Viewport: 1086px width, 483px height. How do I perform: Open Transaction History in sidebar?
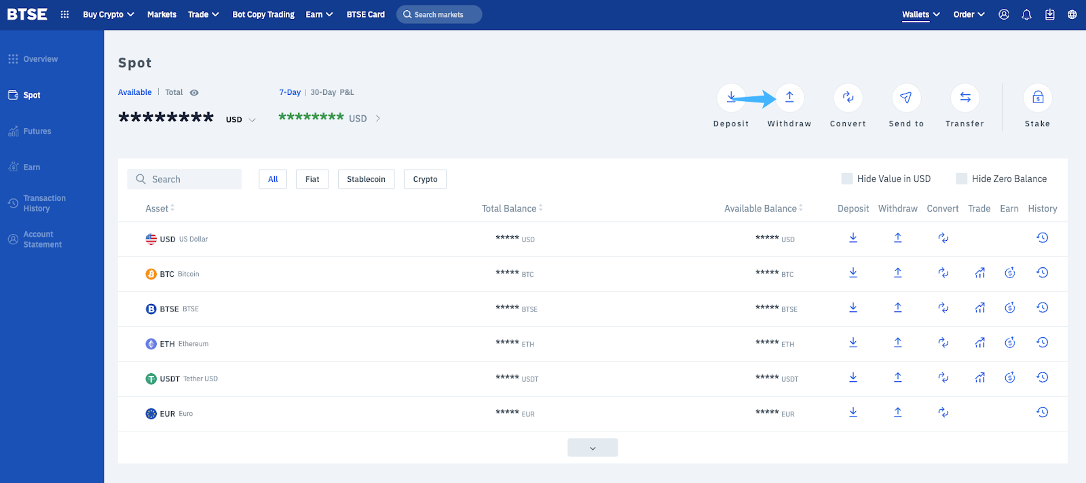(x=37, y=203)
